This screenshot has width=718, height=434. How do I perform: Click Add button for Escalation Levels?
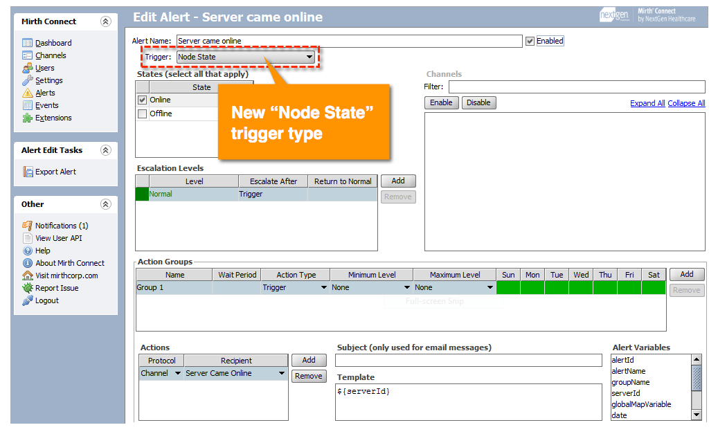tap(398, 181)
